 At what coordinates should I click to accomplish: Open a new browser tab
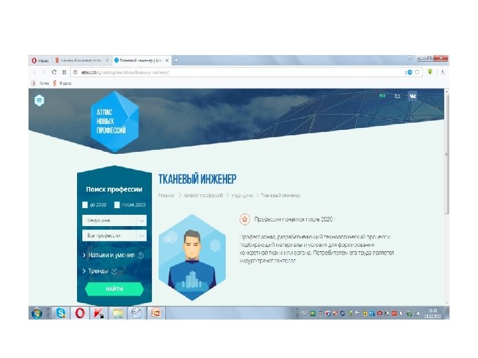point(176,60)
